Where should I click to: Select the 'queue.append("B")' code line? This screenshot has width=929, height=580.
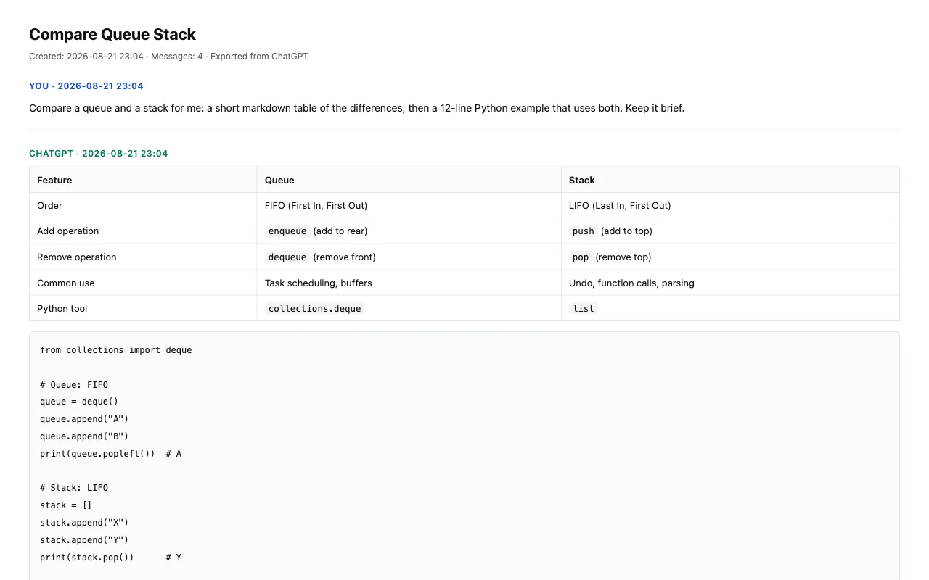pos(84,436)
